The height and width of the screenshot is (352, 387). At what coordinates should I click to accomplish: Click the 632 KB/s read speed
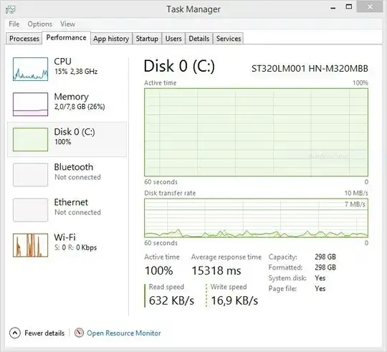tap(171, 300)
